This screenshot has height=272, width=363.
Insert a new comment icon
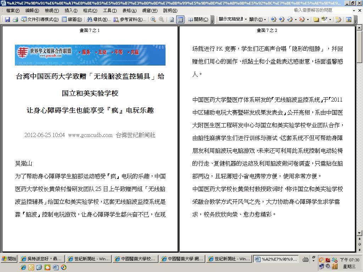point(316,19)
